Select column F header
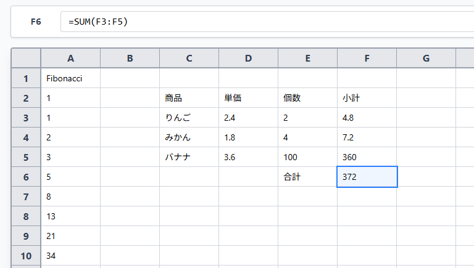This screenshot has width=474, height=268. (367, 59)
